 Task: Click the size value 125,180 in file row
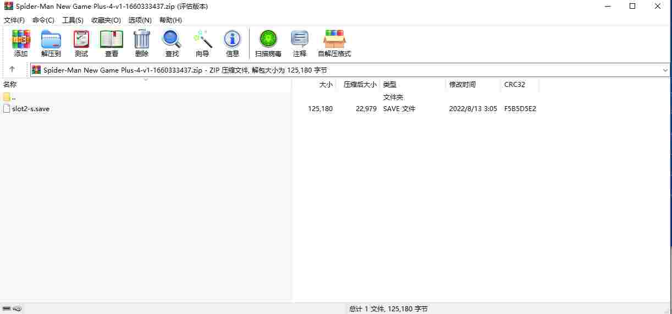point(321,109)
